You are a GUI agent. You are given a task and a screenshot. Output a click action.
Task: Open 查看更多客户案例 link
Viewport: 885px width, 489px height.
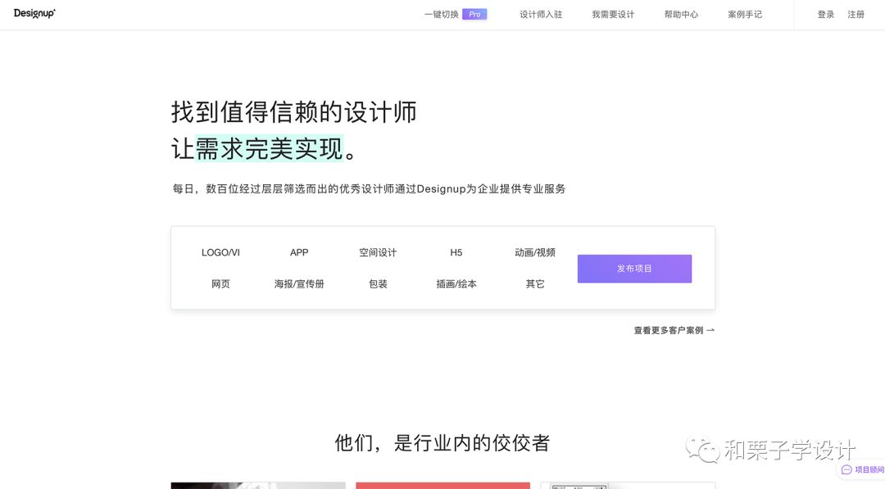[x=674, y=330]
